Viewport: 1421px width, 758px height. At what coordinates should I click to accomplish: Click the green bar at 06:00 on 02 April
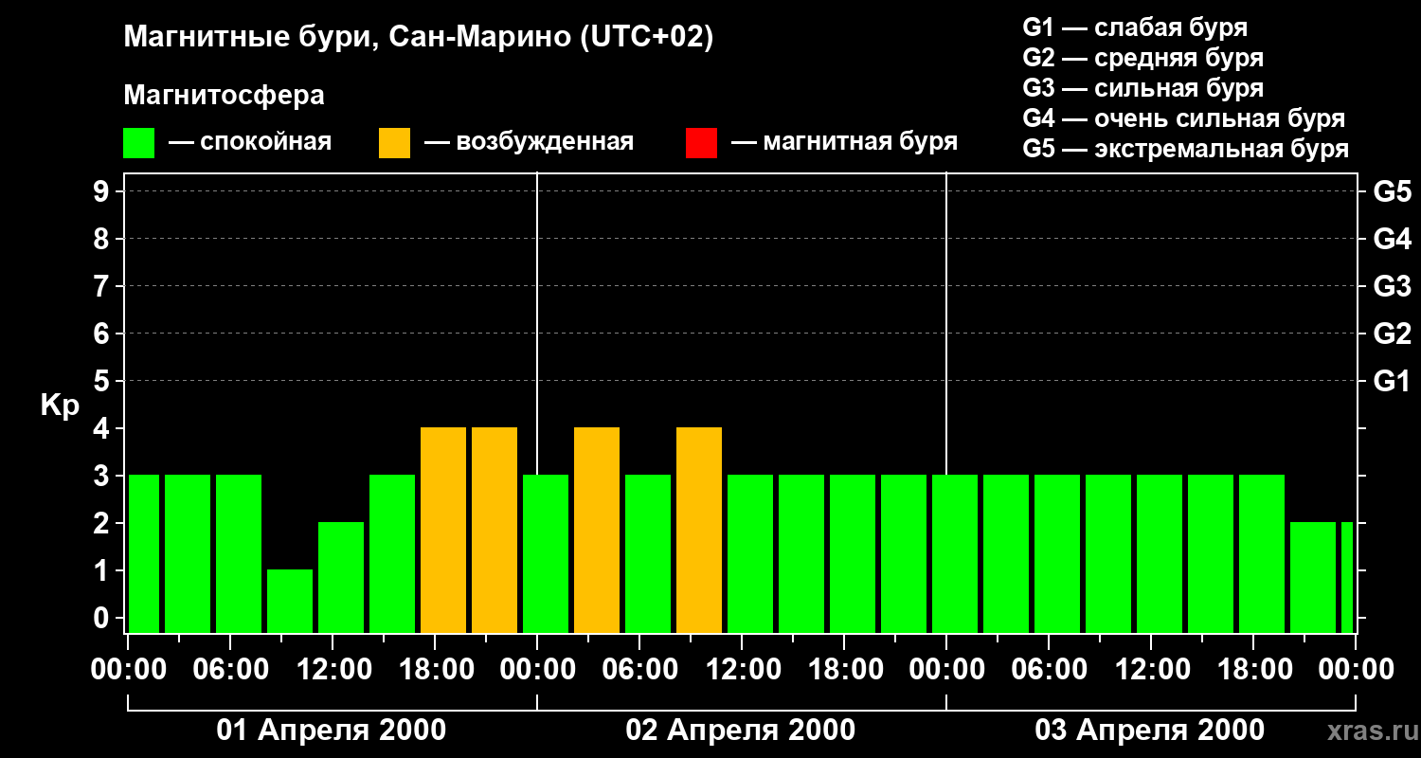(648, 553)
